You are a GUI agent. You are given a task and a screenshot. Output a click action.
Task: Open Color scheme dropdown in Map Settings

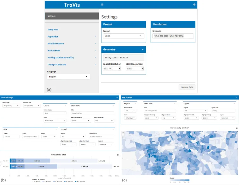coord(130,111)
